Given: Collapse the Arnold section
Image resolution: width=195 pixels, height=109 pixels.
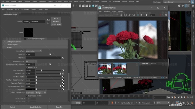Looking at the screenshot, I should (x=35, y=47).
